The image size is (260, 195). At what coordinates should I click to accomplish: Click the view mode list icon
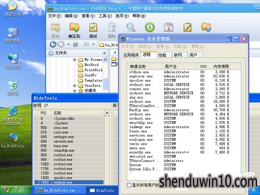86,45
